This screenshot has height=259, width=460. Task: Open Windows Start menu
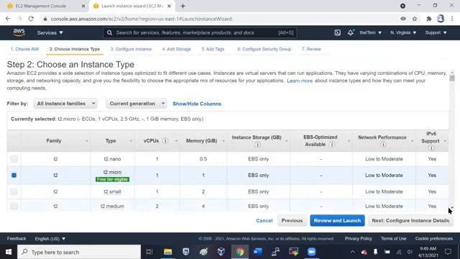click(x=9, y=252)
